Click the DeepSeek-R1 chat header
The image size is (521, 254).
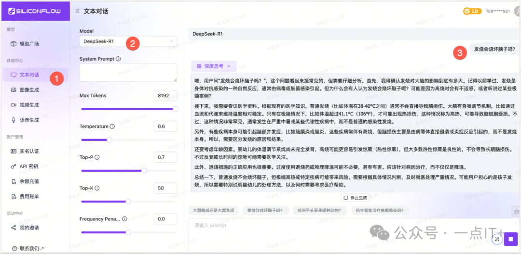coord(355,34)
